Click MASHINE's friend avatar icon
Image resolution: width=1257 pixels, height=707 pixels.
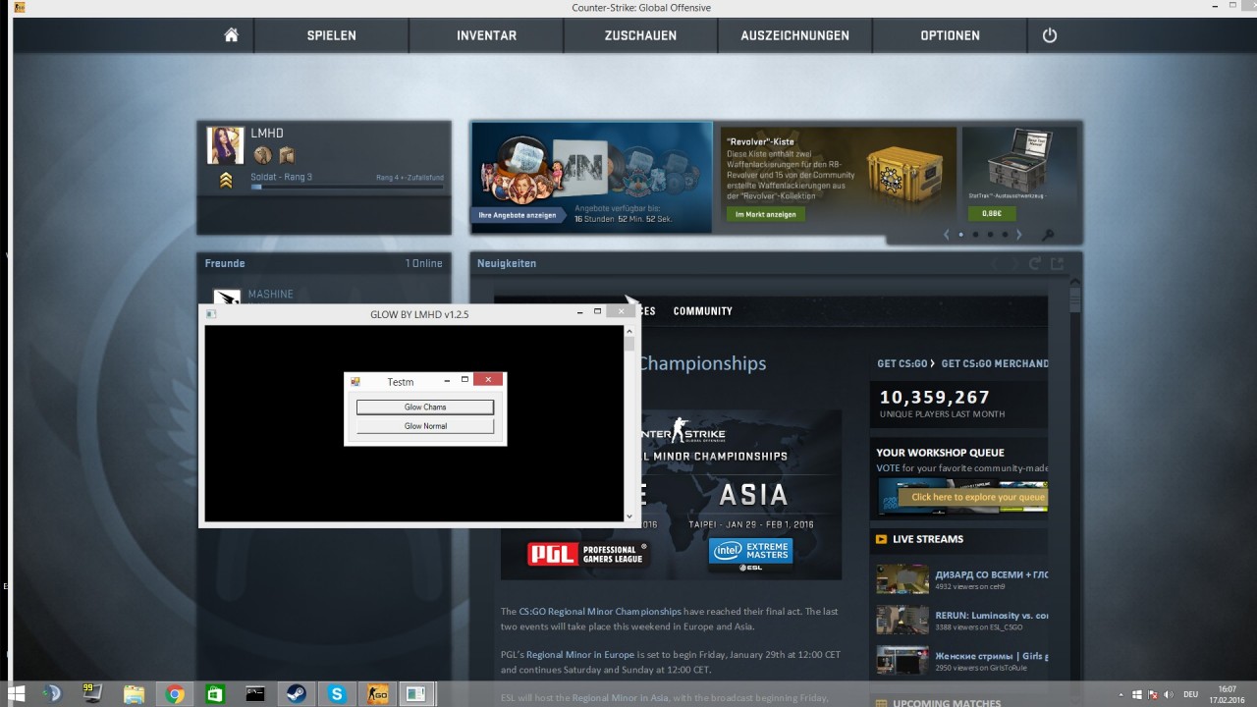tap(227, 297)
